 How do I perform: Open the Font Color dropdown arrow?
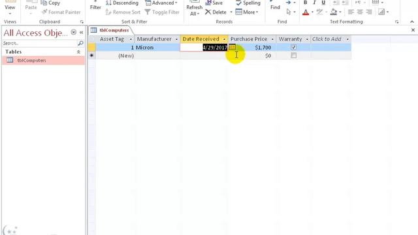(x=312, y=12)
